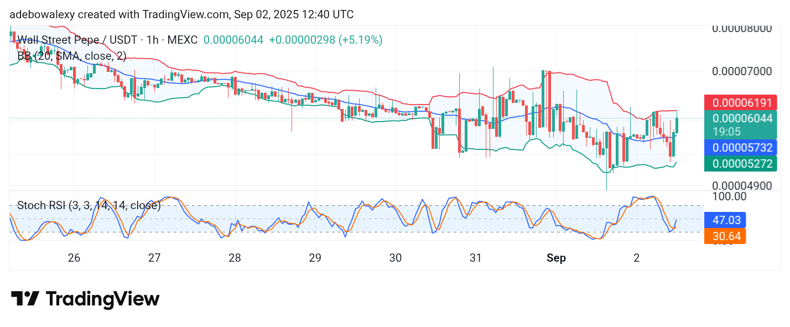Viewport: 790px width, 327px height.
Task: Click the date label 28 on time axis
Action: 235,258
